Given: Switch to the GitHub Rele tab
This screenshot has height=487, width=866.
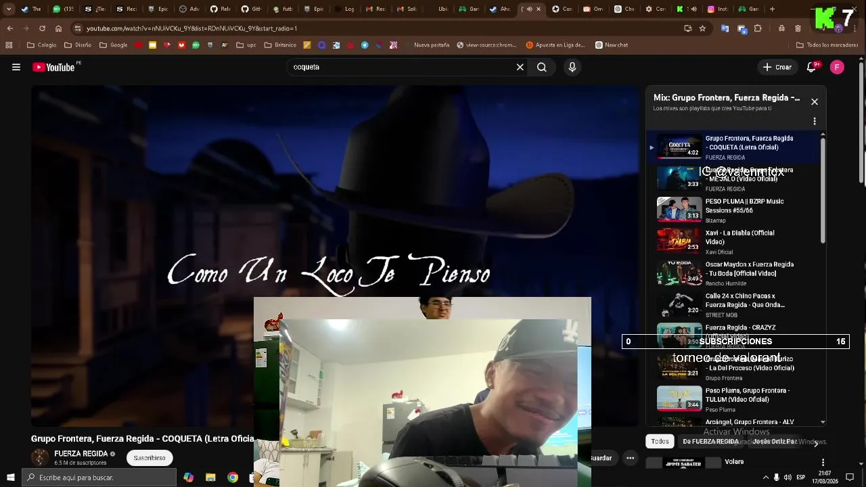Looking at the screenshot, I should 220,9.
